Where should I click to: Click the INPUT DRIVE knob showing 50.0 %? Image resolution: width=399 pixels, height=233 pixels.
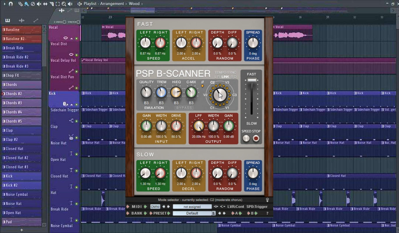176,126
